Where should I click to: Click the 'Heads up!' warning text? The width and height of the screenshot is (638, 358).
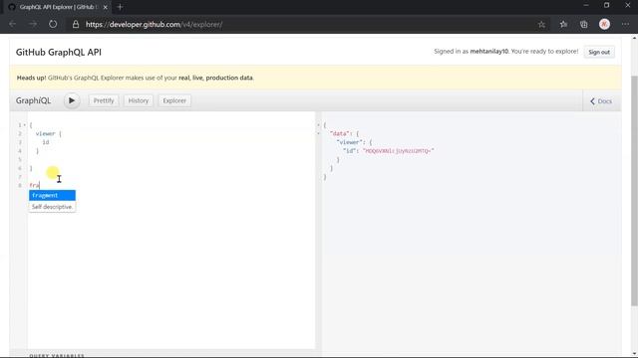(x=31, y=78)
